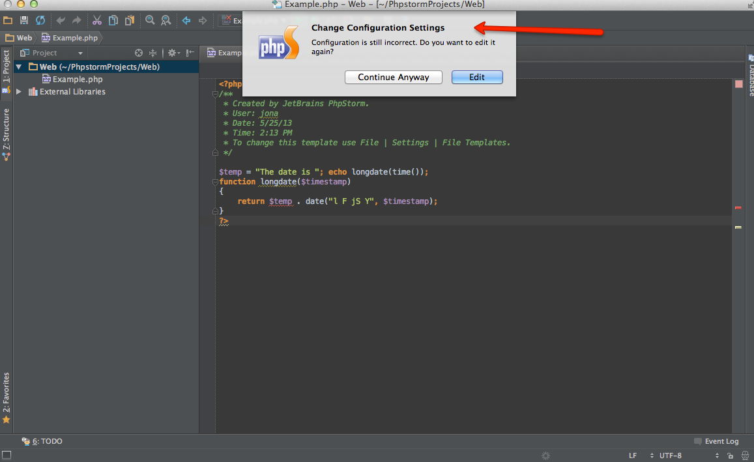Expand the External Libraries node
The height and width of the screenshot is (462, 754).
tap(19, 91)
